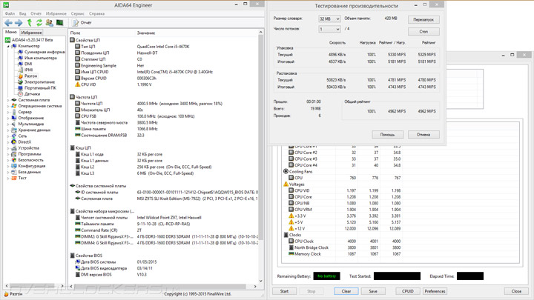The height and width of the screenshot is (300, 534).
Task: Select the Тест tree item
Action: (22, 178)
